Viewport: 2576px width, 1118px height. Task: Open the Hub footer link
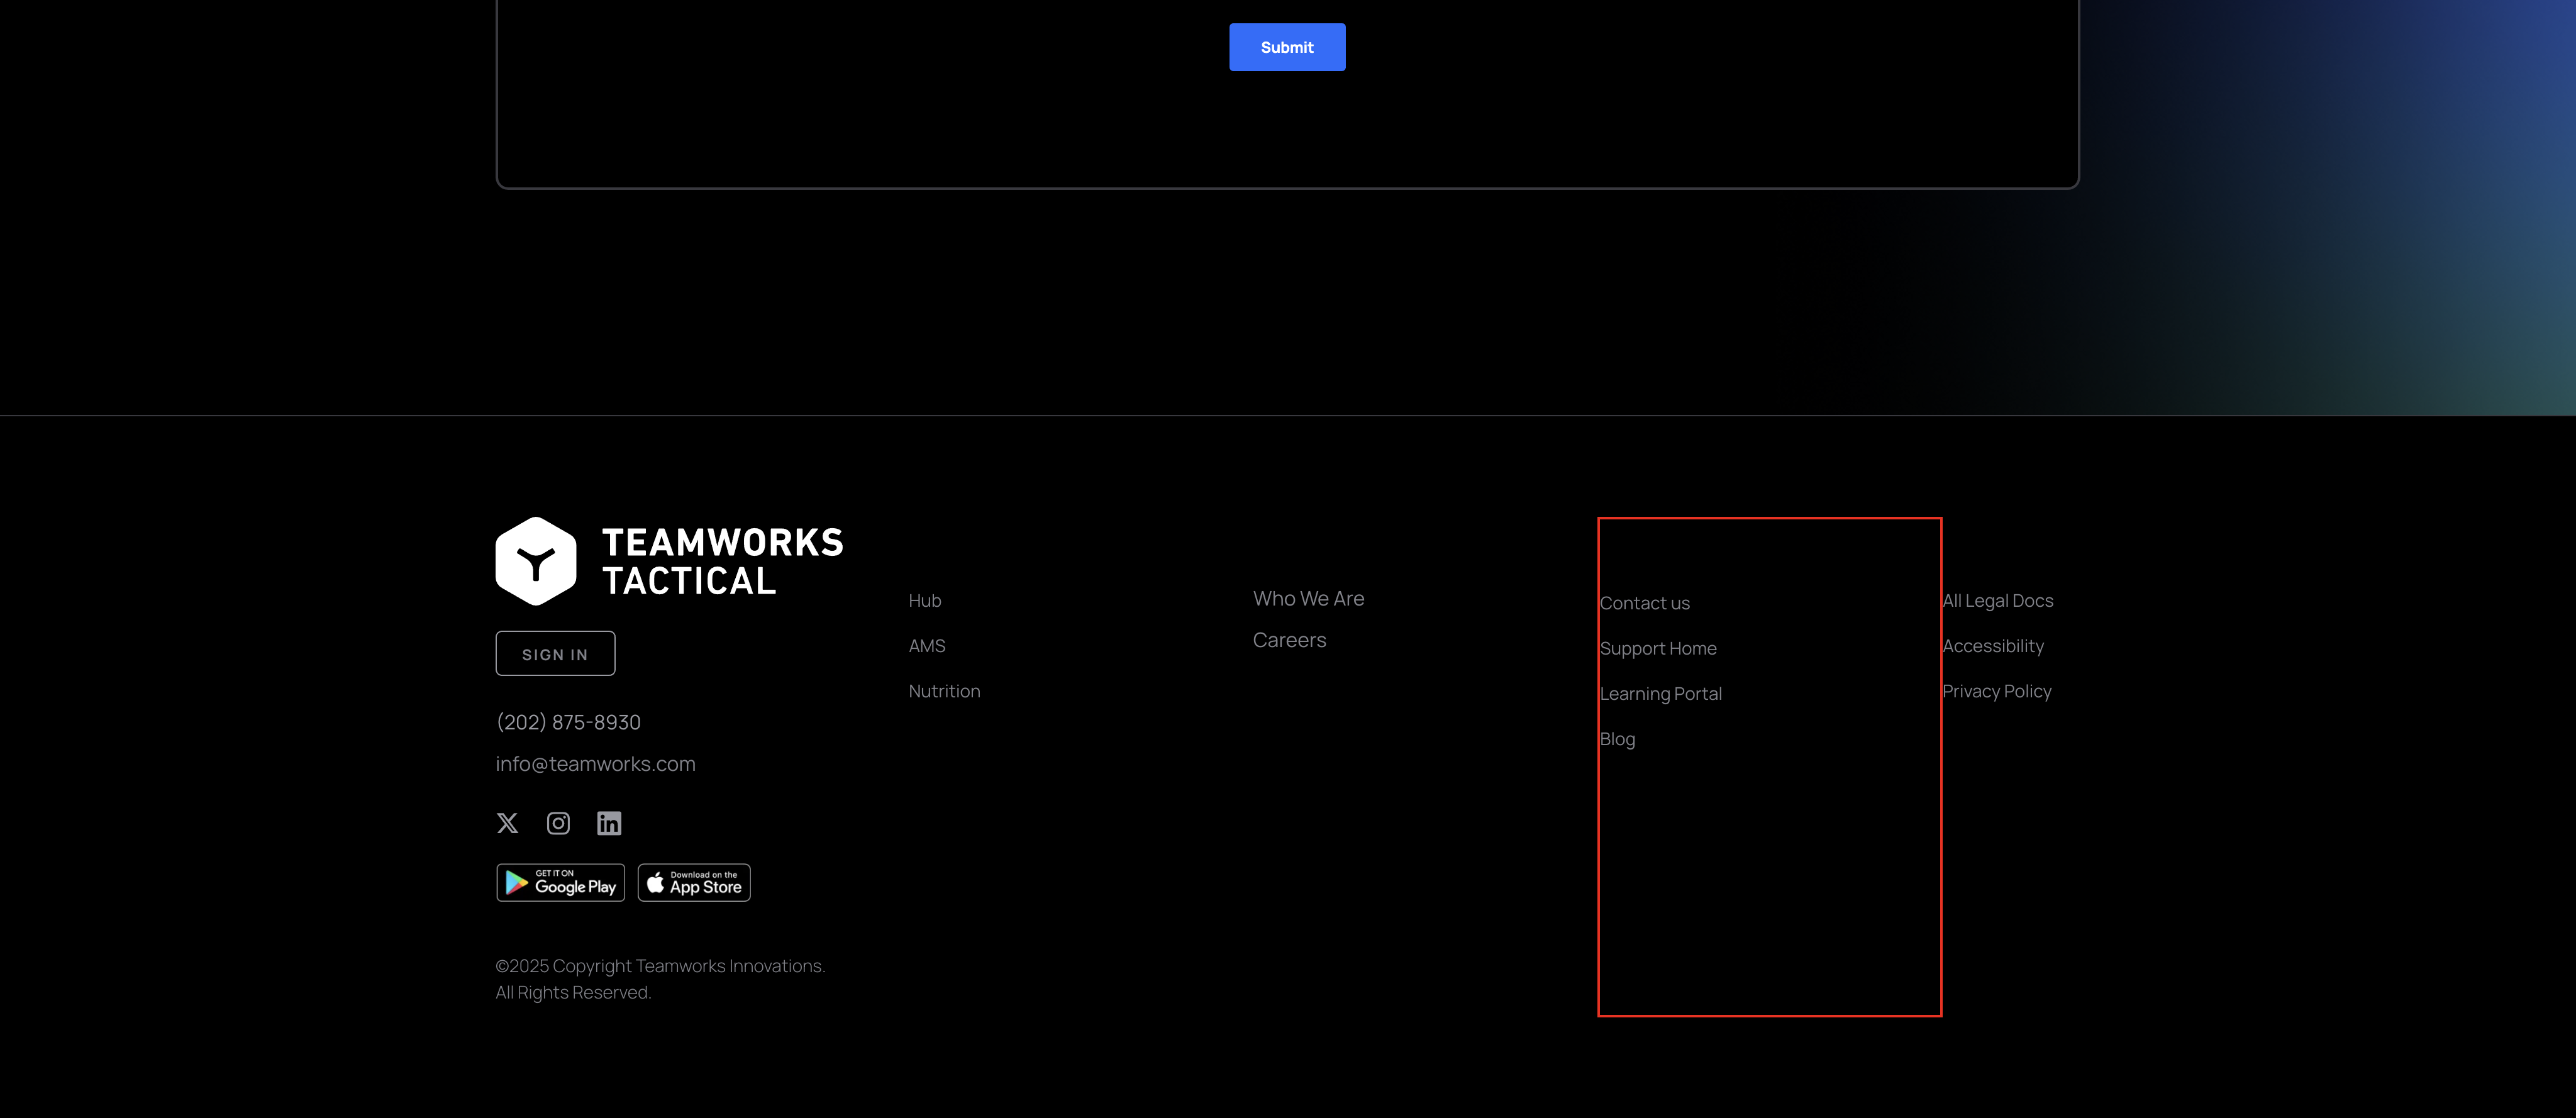(x=925, y=601)
